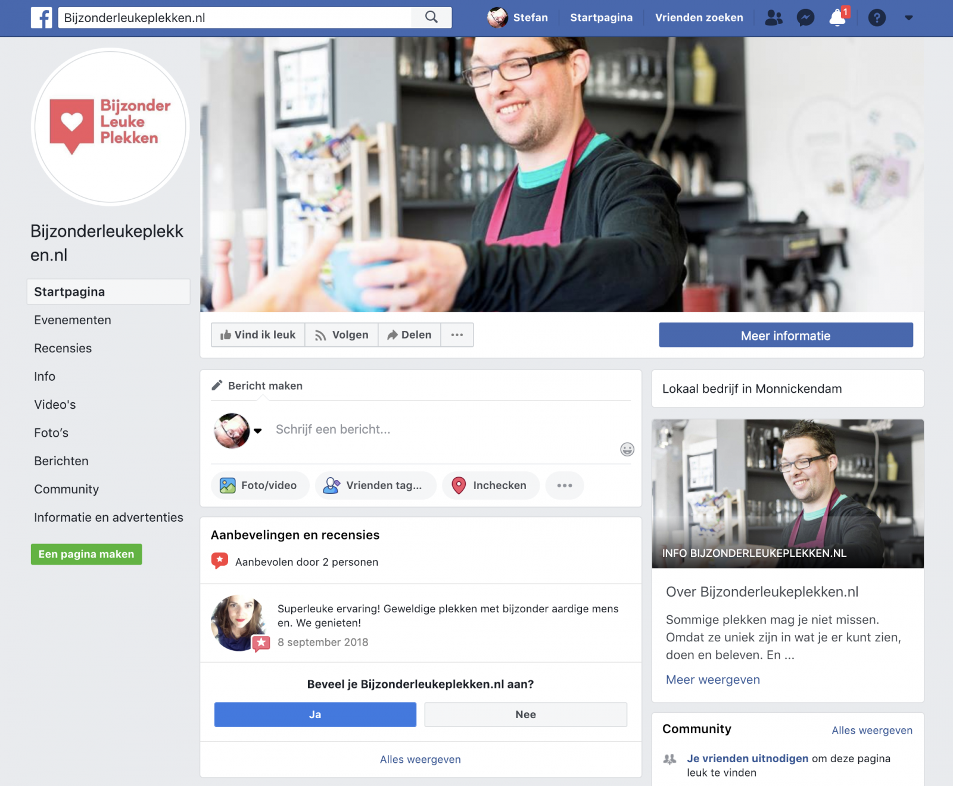Click Over Bijzonderleukeplekken.nl heading

click(762, 592)
